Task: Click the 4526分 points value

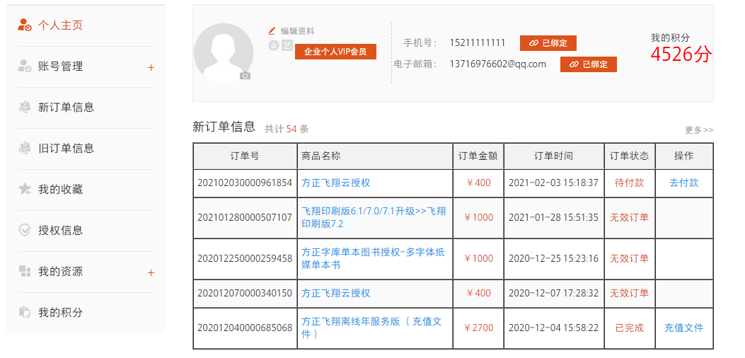Action: pyautogui.click(x=681, y=54)
